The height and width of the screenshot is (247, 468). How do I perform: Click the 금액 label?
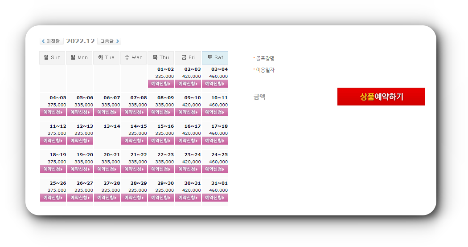coord(259,97)
